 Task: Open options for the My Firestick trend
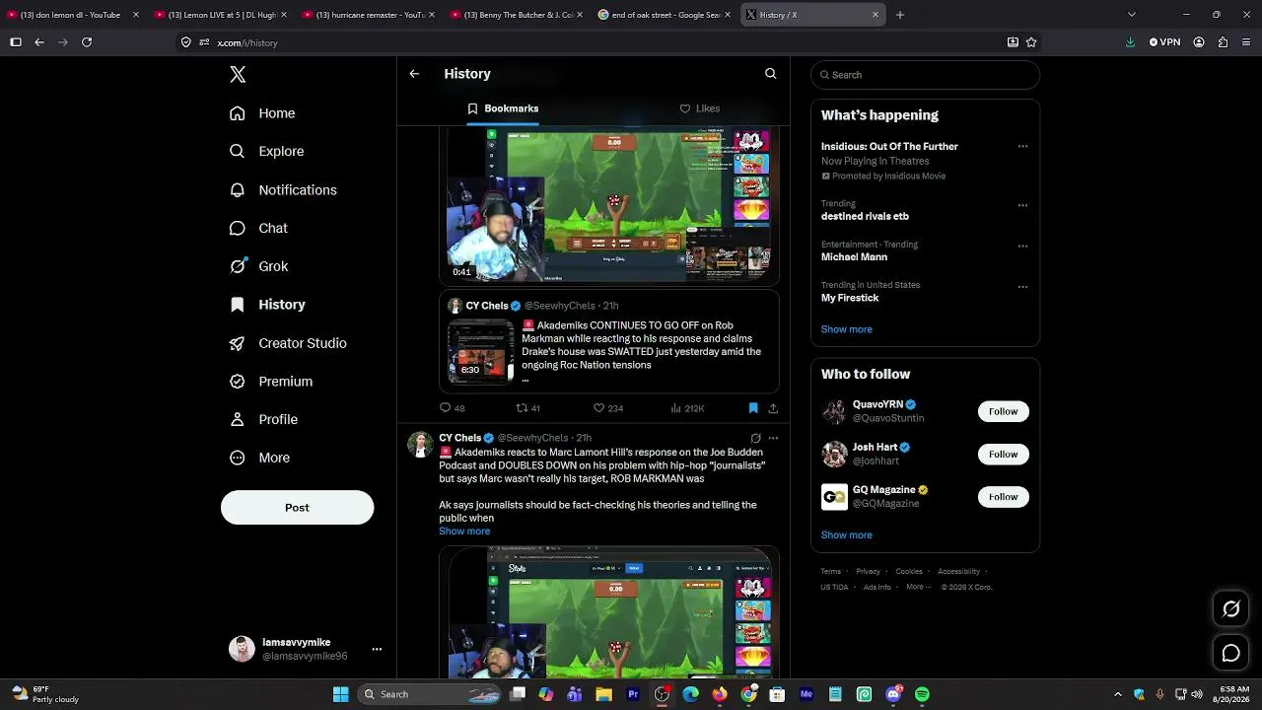pos(1022,287)
